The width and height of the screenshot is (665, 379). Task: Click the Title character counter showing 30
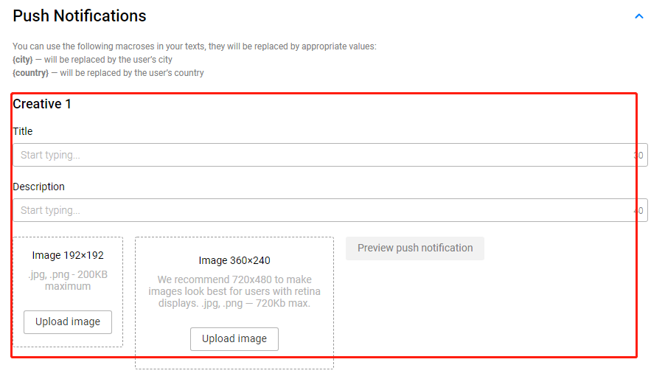point(638,156)
